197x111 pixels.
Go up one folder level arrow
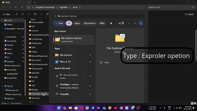coord(16,7)
